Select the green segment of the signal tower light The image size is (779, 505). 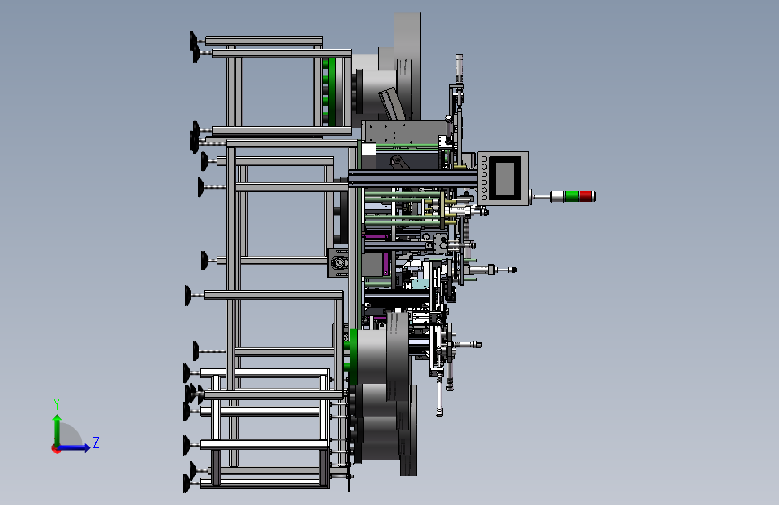tap(571, 197)
